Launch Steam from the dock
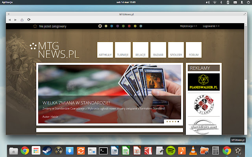Viewport: 252px width, 157px height. click(47, 151)
